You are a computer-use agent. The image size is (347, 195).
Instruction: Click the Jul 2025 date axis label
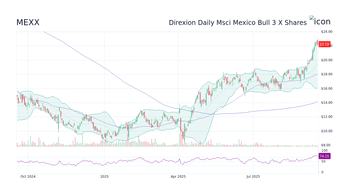click(253, 177)
